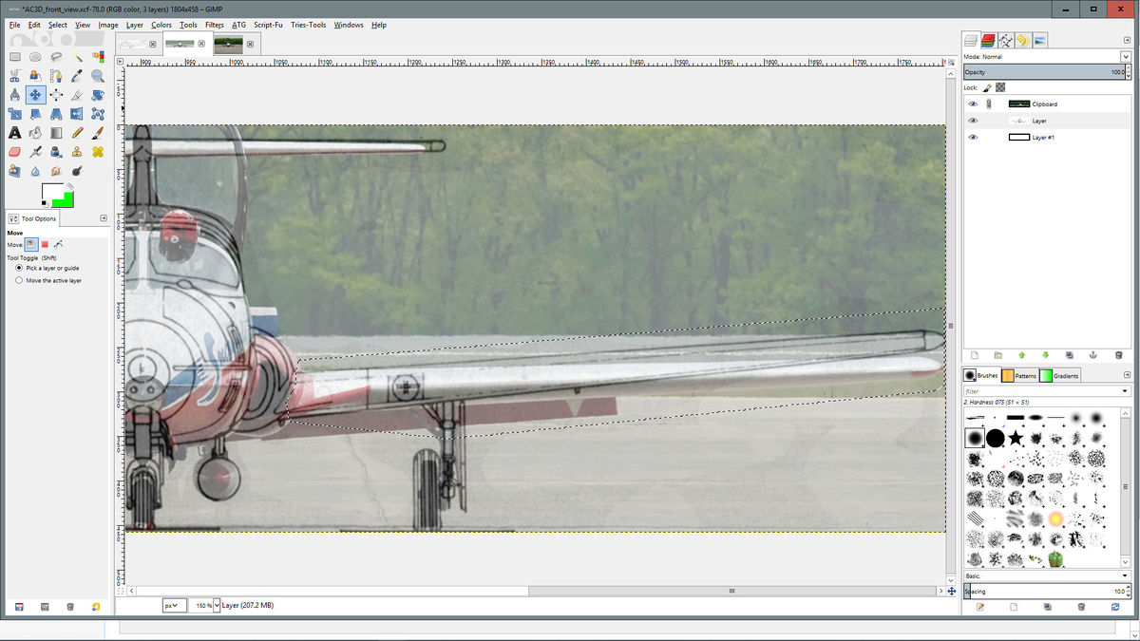Select 'Move the active layer' option
The image size is (1140, 641).
point(18,280)
